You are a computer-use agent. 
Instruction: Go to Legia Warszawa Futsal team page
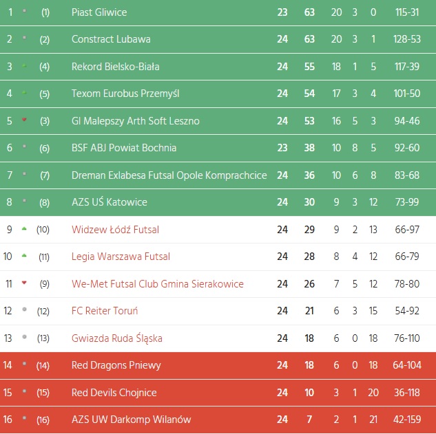tap(121, 257)
